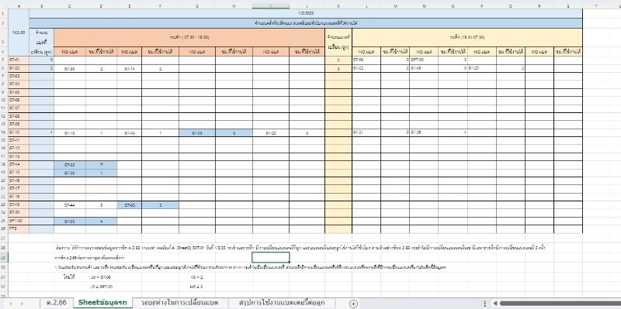
Task: Click the NO.รถ header cell in column A
Action: click(19, 33)
